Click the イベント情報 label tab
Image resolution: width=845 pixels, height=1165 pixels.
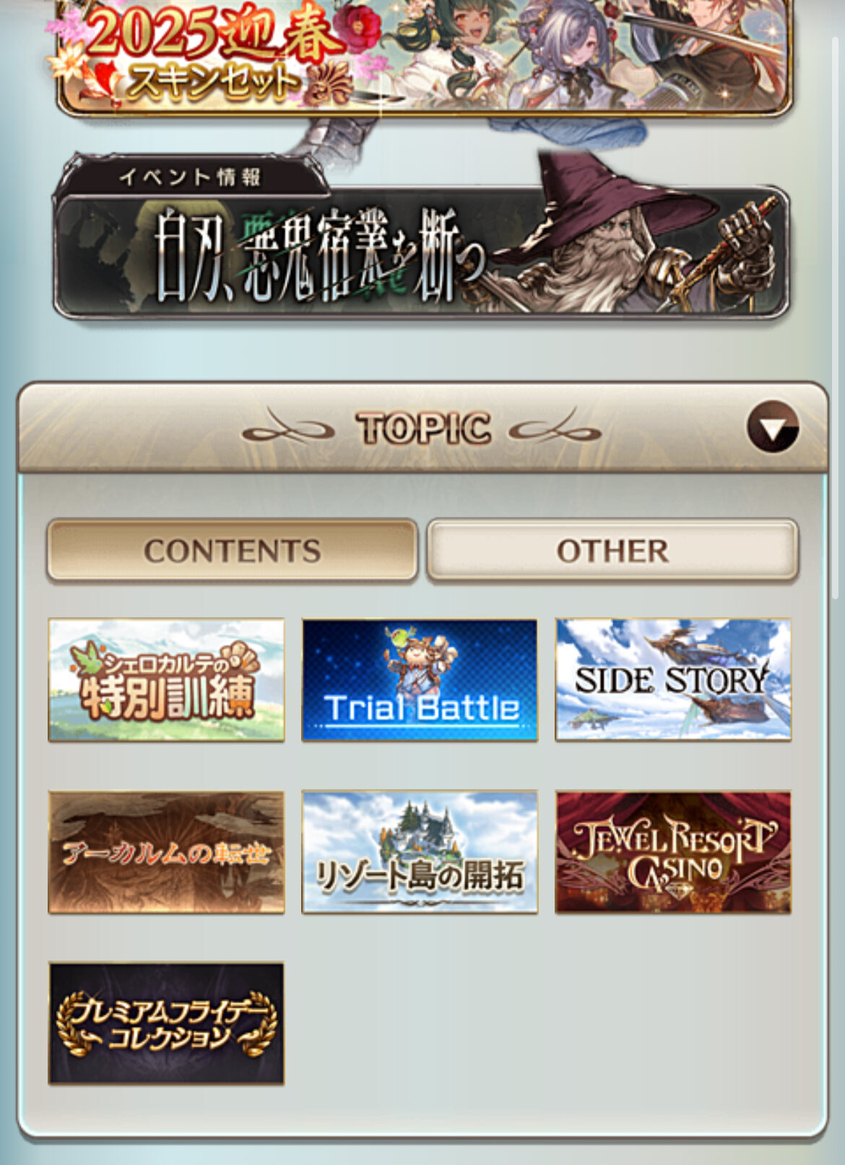click(190, 176)
